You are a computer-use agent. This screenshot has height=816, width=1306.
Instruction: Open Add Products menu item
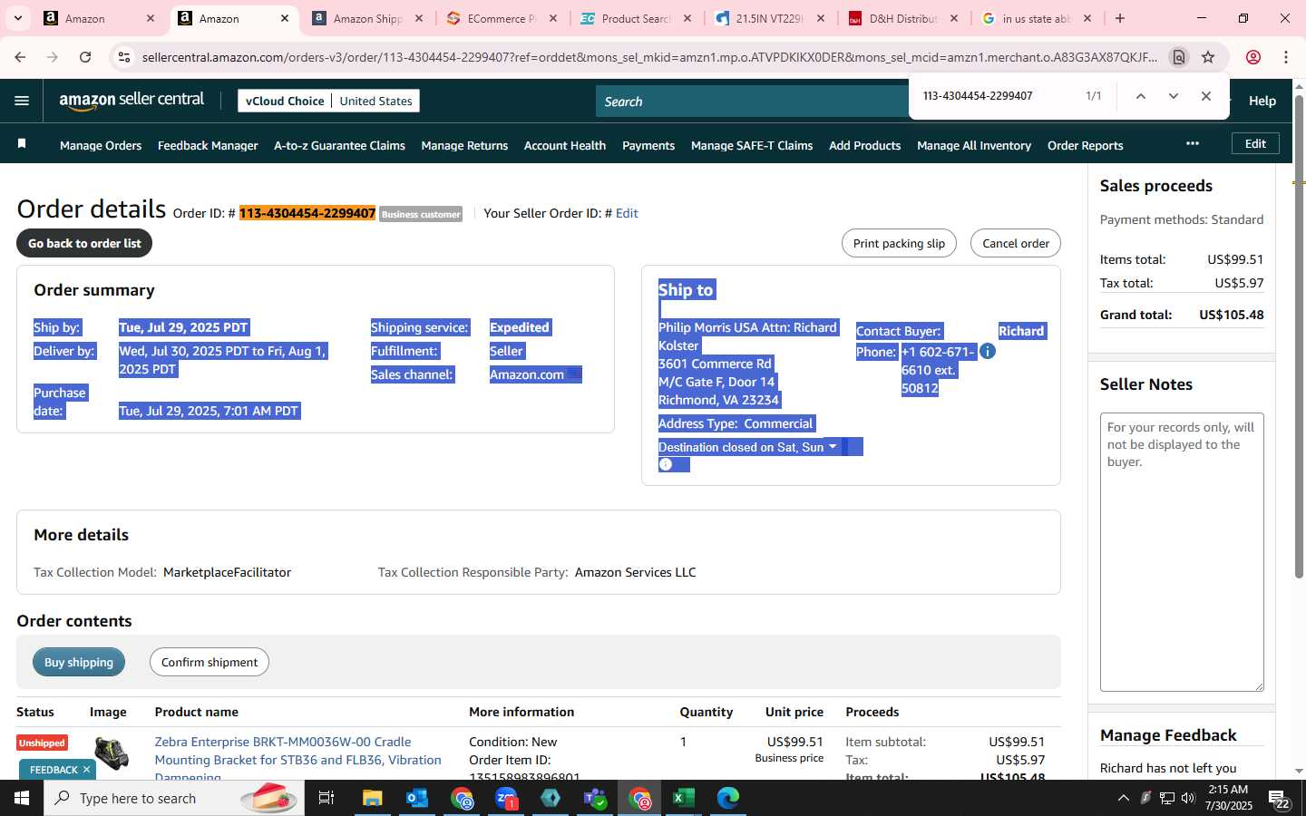point(864,145)
